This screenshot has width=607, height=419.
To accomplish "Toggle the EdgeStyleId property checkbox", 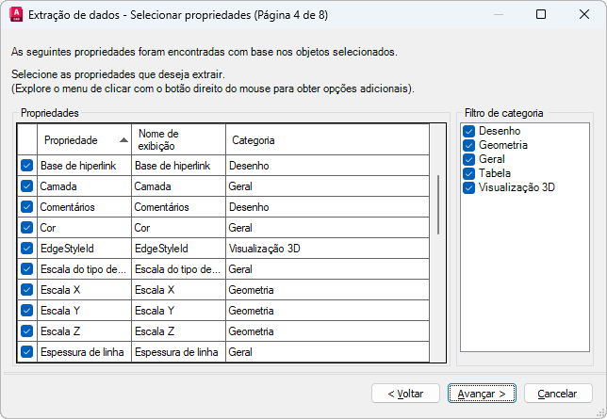I will pyautogui.click(x=26, y=249).
